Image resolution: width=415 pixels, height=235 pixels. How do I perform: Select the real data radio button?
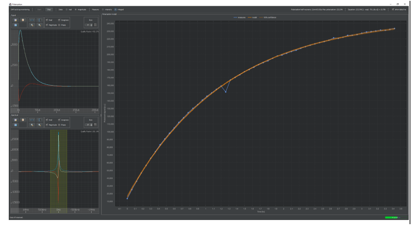tap(67, 9)
